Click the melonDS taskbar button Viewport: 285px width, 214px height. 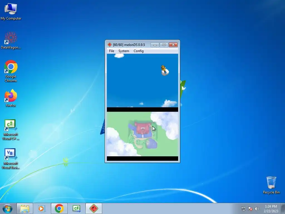[x=94, y=208]
